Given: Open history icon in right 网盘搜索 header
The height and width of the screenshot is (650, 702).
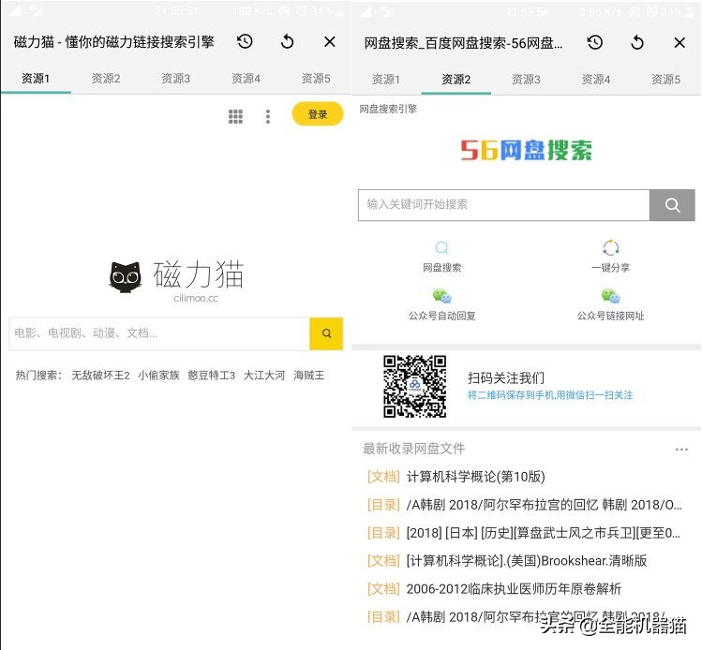Looking at the screenshot, I should coord(595,42).
